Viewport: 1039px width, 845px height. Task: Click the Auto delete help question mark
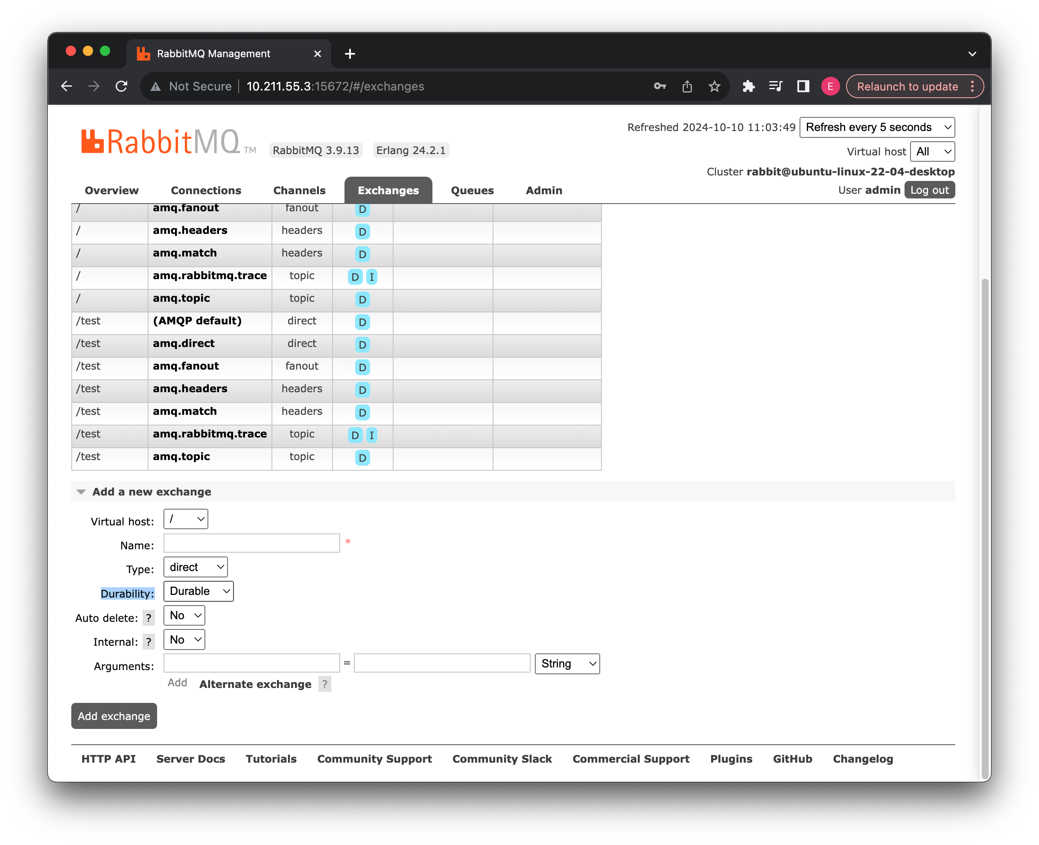[149, 618]
